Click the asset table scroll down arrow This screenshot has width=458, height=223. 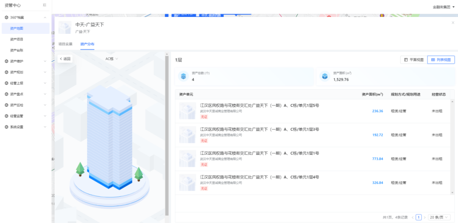(x=452, y=192)
